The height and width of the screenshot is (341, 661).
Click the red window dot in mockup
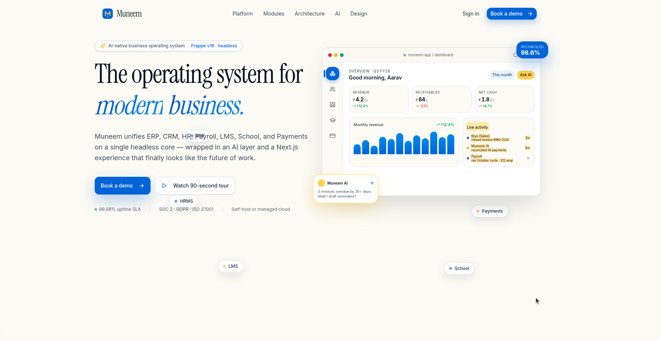[x=330, y=55]
